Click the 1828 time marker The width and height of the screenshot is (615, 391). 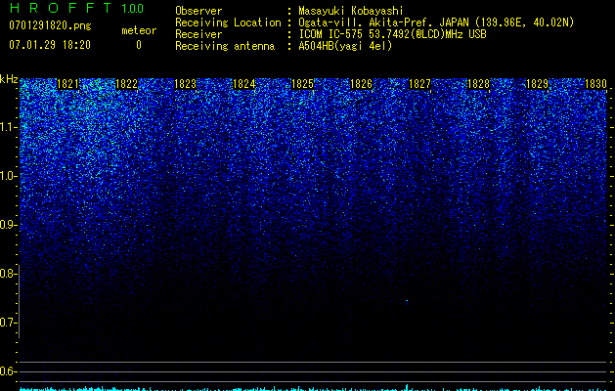[x=478, y=84]
